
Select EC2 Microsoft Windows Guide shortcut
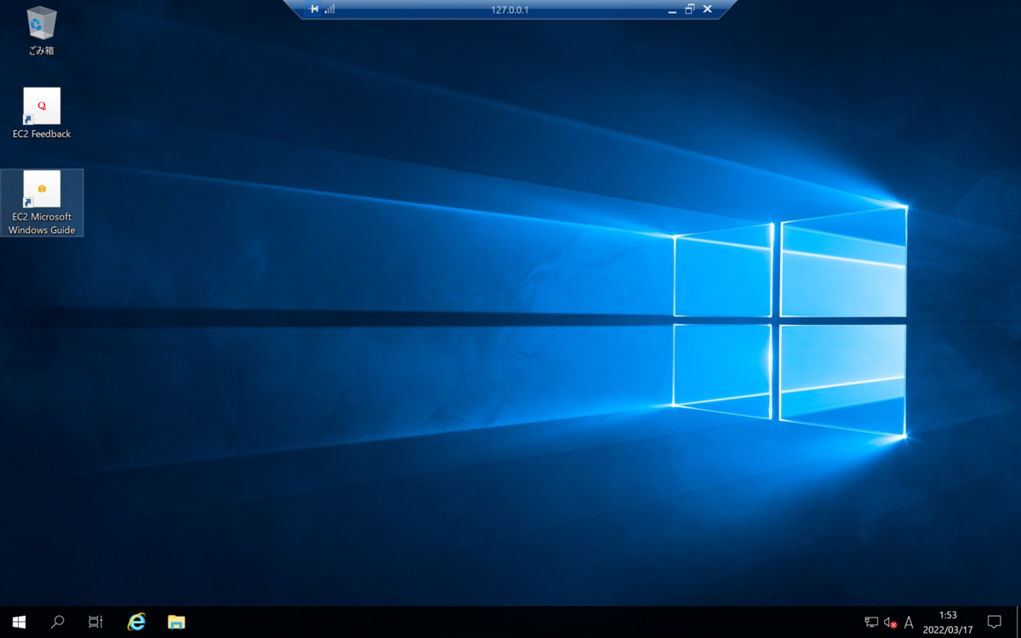42,202
